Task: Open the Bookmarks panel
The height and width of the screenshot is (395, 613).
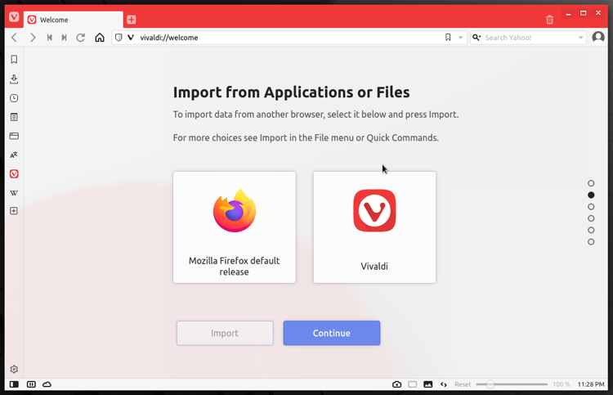Action: (x=14, y=60)
